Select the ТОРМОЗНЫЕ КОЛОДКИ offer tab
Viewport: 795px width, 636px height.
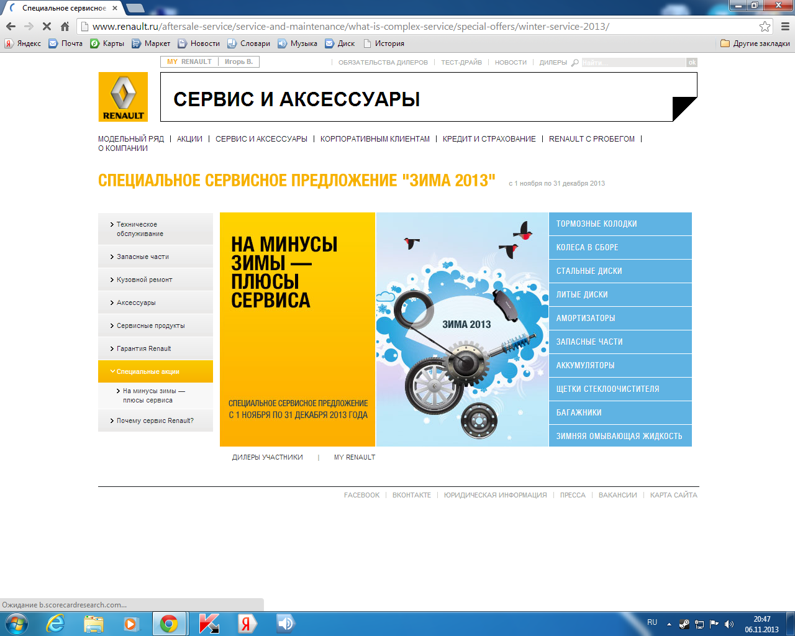tap(620, 224)
